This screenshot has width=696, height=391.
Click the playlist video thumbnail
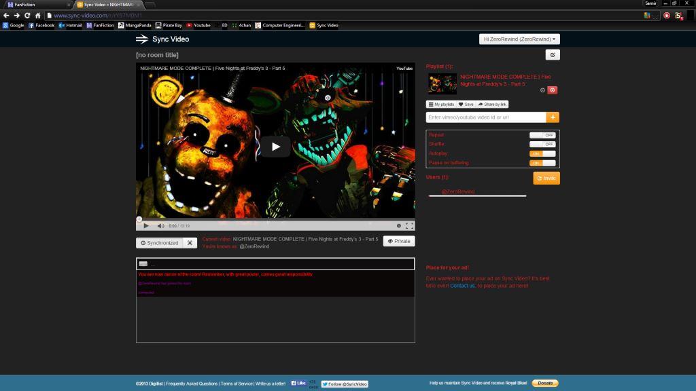[x=442, y=83]
